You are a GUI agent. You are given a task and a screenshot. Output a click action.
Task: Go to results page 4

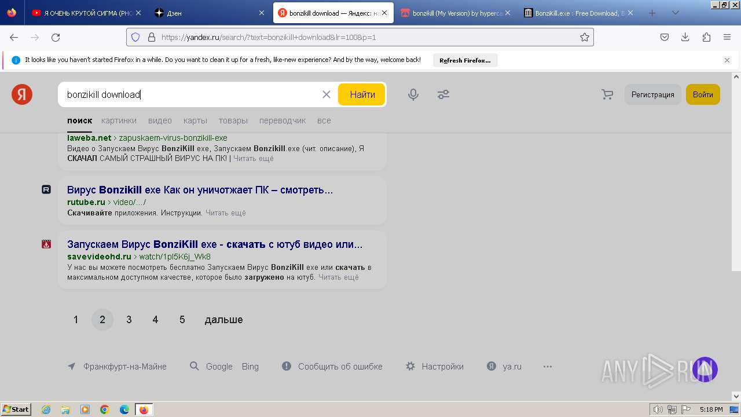(x=155, y=320)
